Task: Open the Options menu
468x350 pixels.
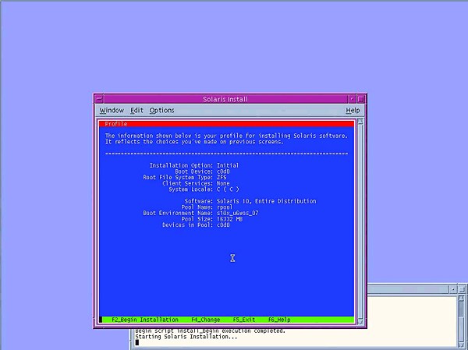Action: click(x=161, y=111)
